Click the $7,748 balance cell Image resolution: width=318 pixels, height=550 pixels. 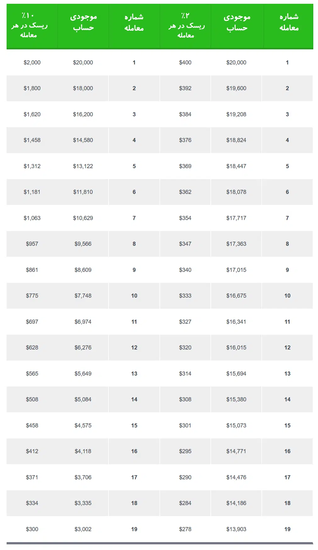pos(83,296)
